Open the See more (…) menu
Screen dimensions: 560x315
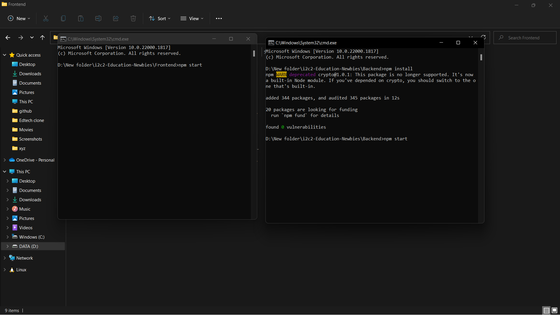(219, 18)
